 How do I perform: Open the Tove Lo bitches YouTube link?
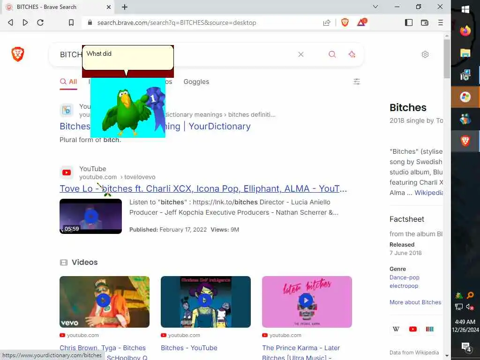[x=203, y=188]
